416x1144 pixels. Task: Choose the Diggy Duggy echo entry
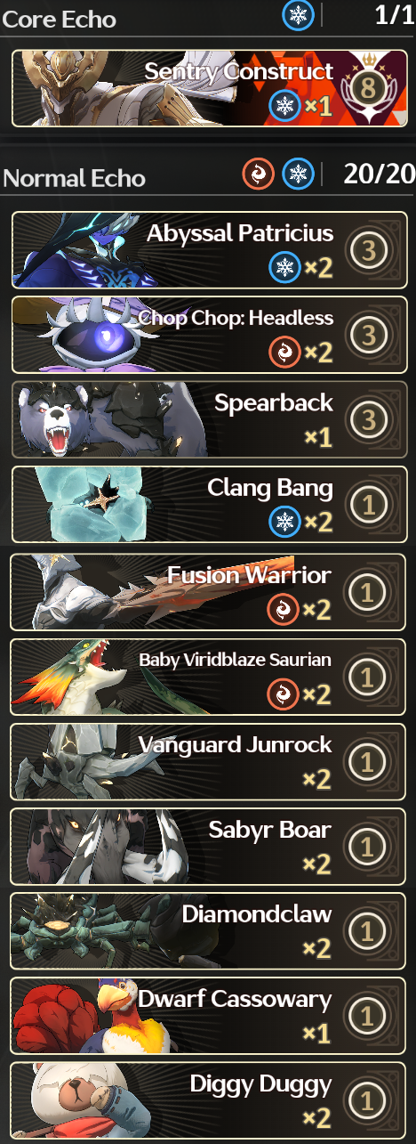[209, 1100]
